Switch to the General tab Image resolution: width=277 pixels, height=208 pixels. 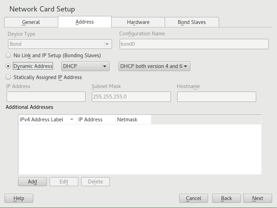pos(31,22)
